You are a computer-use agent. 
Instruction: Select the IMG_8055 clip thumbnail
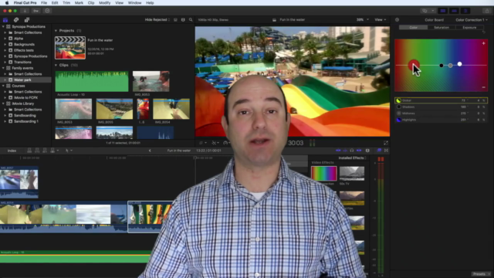tap(114, 109)
